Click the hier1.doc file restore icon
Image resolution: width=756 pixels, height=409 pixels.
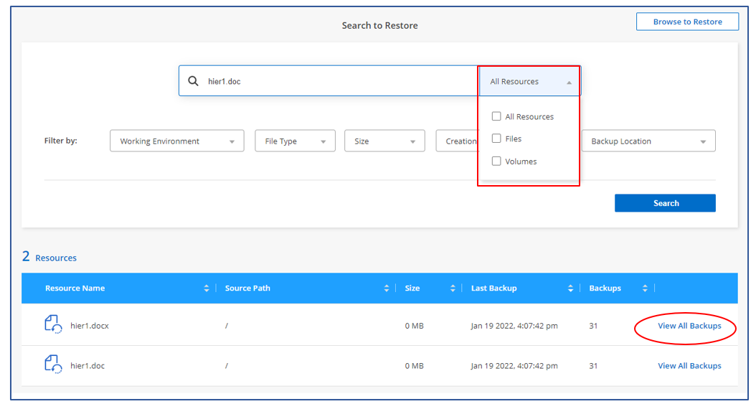53,365
